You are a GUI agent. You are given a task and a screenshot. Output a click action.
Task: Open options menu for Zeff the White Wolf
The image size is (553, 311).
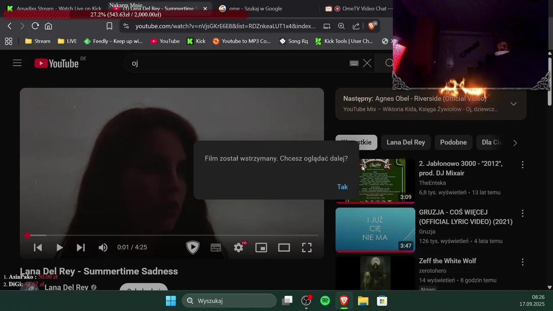pos(522,262)
